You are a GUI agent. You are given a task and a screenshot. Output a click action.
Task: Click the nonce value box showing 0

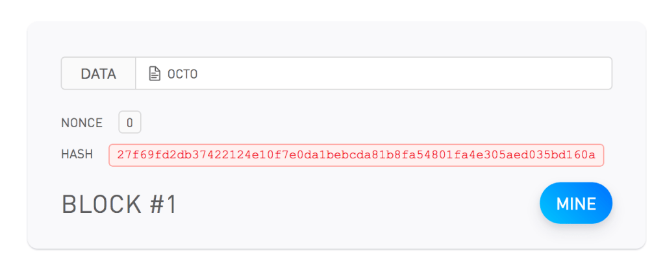(130, 122)
